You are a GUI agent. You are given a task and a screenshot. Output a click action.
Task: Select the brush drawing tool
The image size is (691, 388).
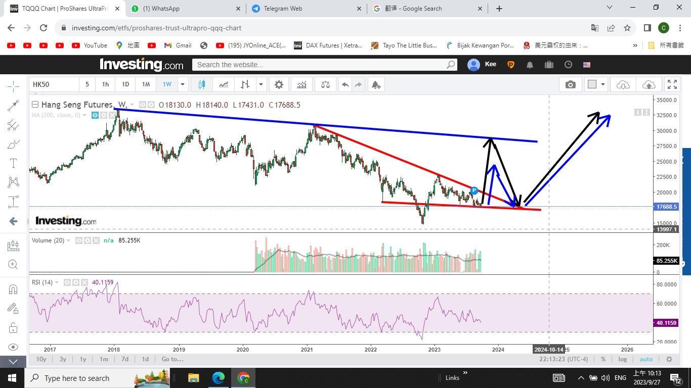pos(13,144)
